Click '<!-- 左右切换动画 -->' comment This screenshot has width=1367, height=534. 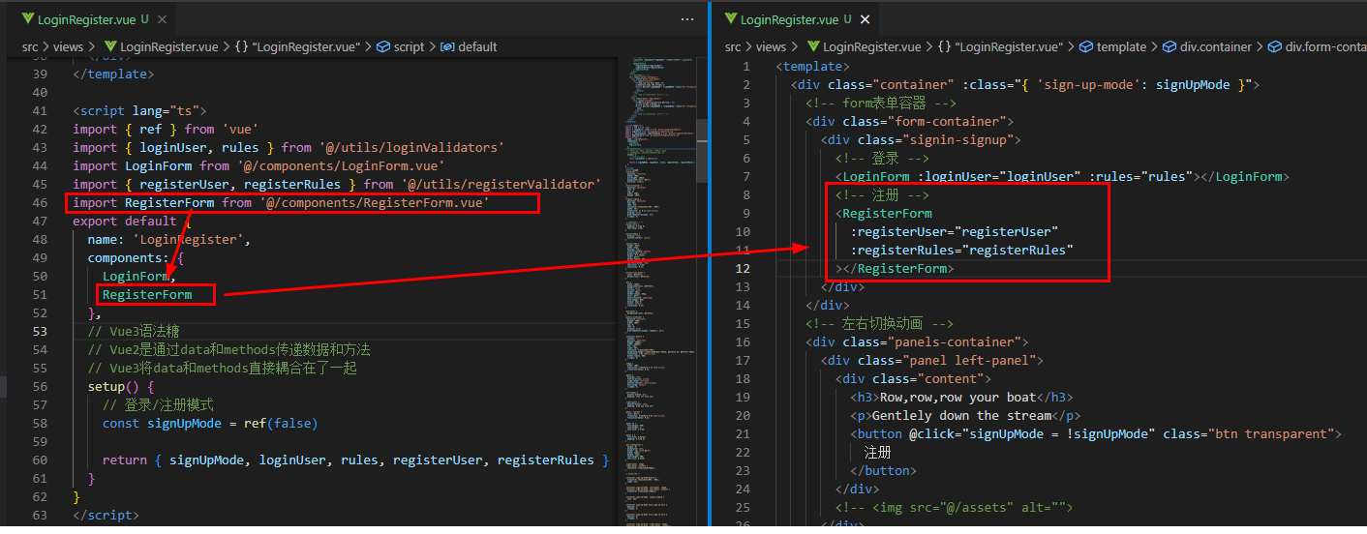pos(881,323)
